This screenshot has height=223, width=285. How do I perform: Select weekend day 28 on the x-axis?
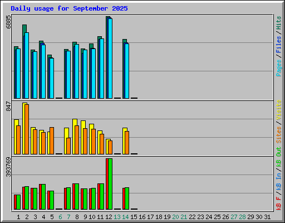(x=242, y=217)
